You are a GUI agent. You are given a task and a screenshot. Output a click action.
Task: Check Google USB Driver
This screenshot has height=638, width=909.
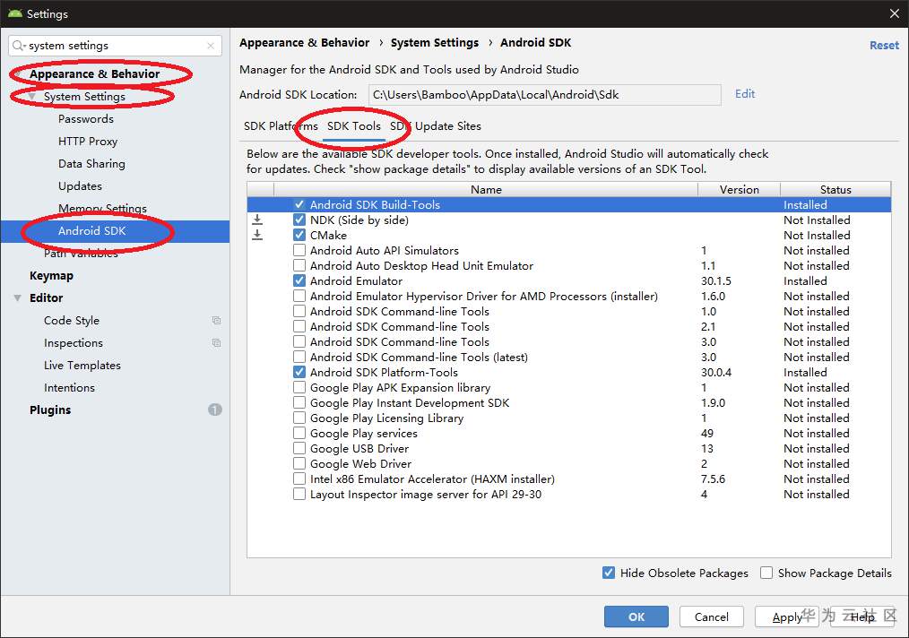coord(299,449)
